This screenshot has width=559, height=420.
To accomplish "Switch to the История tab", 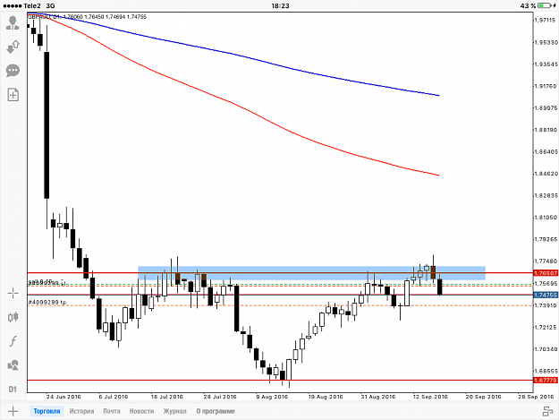I will (x=81, y=411).
